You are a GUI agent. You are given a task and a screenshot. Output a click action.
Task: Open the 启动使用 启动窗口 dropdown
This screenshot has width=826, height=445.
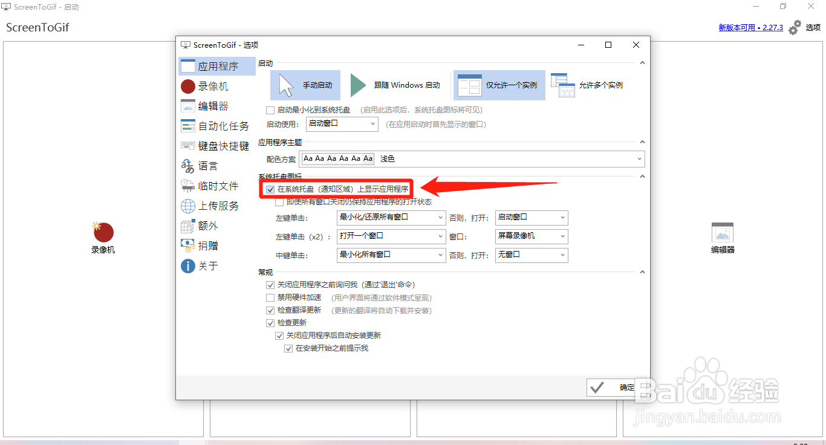tap(342, 124)
